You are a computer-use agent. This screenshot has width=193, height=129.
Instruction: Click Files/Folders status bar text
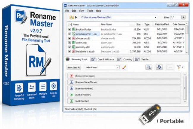pyautogui.click(x=81, y=109)
